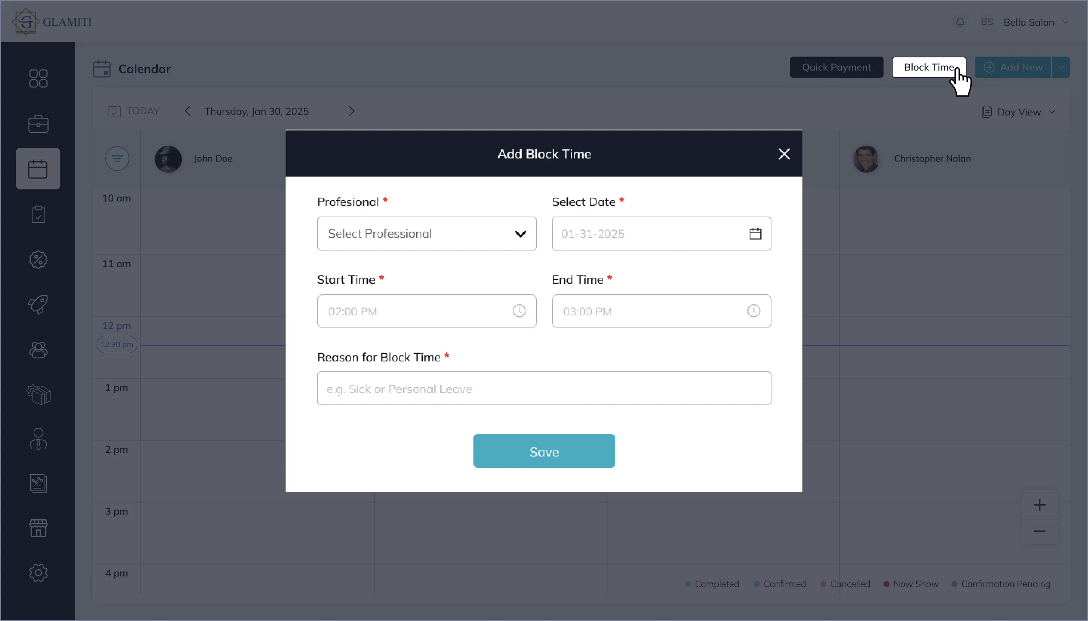This screenshot has height=621, width=1088.
Task: Click the Glamiti logo
Action: click(x=52, y=22)
